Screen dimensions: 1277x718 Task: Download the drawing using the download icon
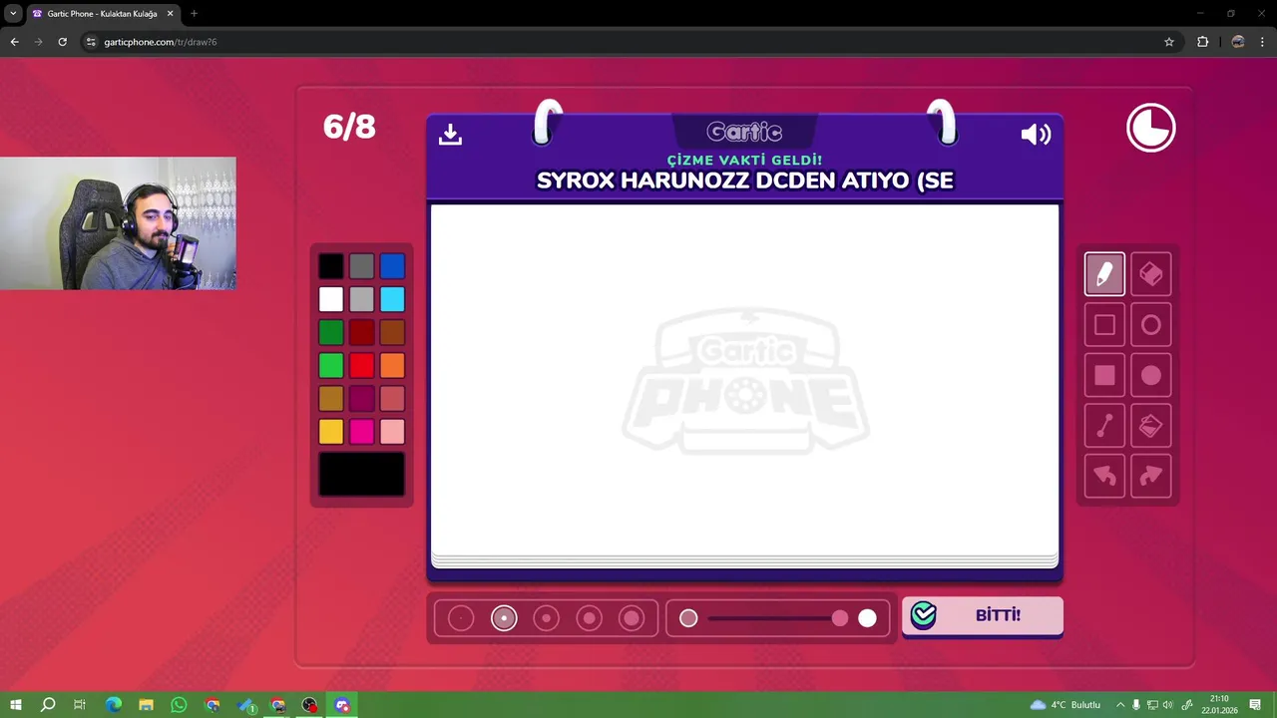click(450, 134)
